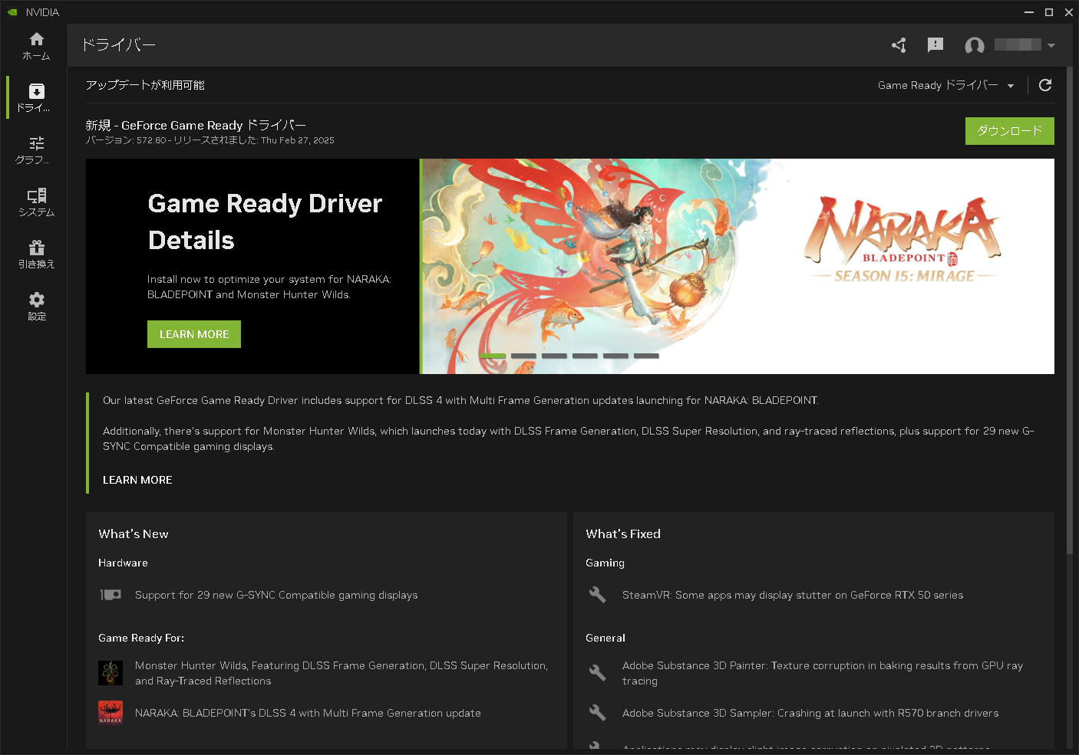Open the feedback icon next to share
The width and height of the screenshot is (1079, 755).
coord(935,45)
